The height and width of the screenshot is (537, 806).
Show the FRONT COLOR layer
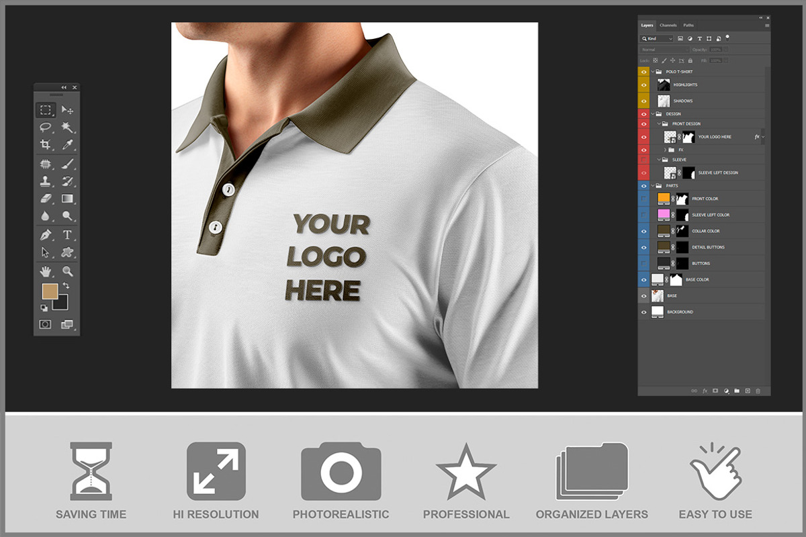pos(644,199)
